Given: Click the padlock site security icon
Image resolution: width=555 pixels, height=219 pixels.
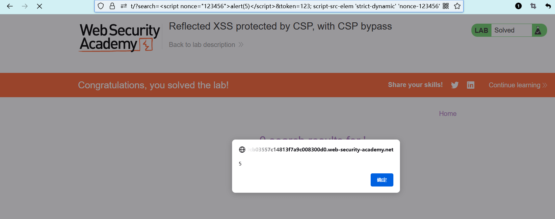Looking at the screenshot, I should click(x=112, y=6).
